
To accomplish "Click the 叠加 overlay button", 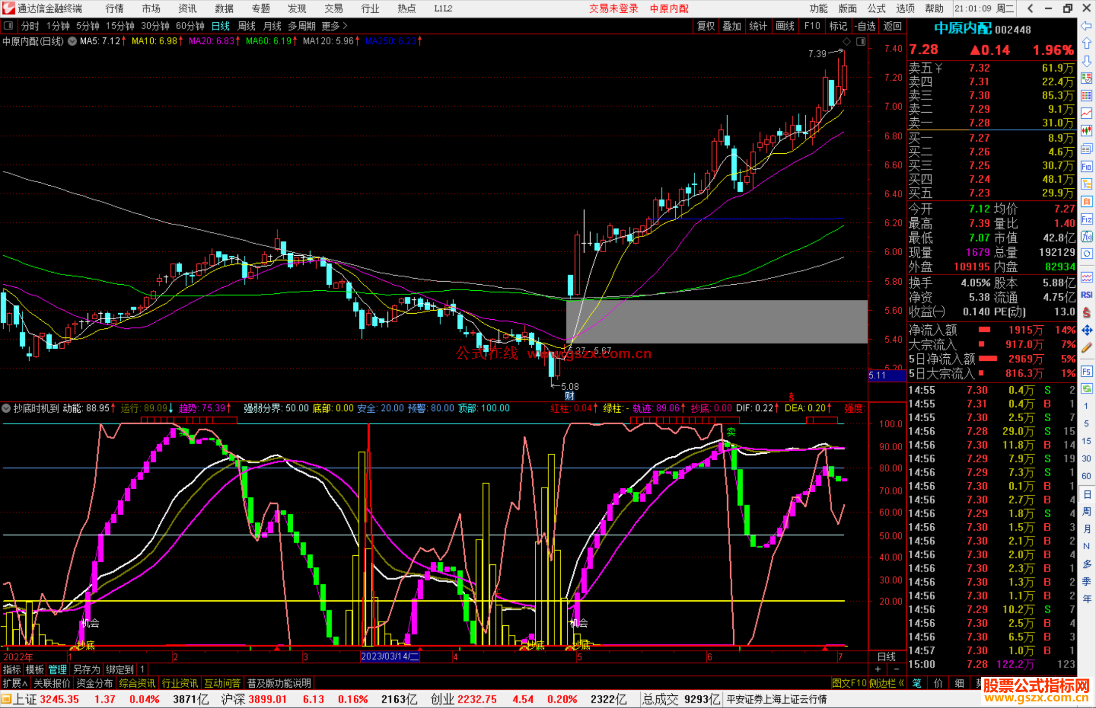I will tap(732, 26).
